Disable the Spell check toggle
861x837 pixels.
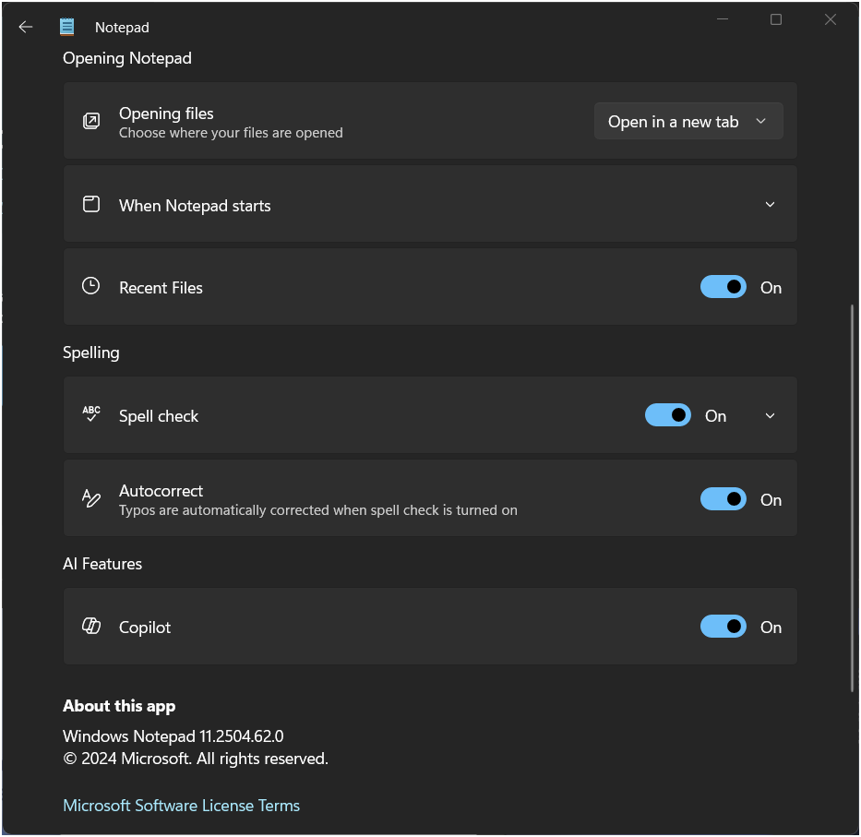[668, 415]
